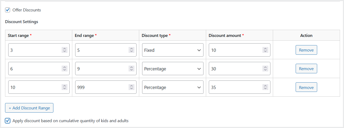Click stepper on Discount amount value 30
Image resolution: width=344 pixels, height=128 pixels.
pyautogui.click(x=265, y=69)
